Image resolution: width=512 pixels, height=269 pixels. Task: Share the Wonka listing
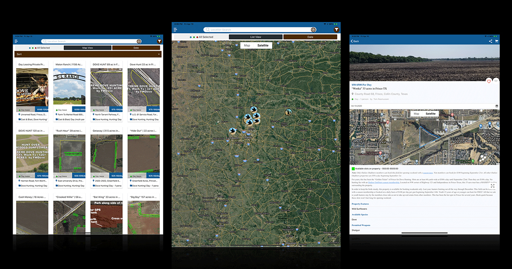(490, 41)
